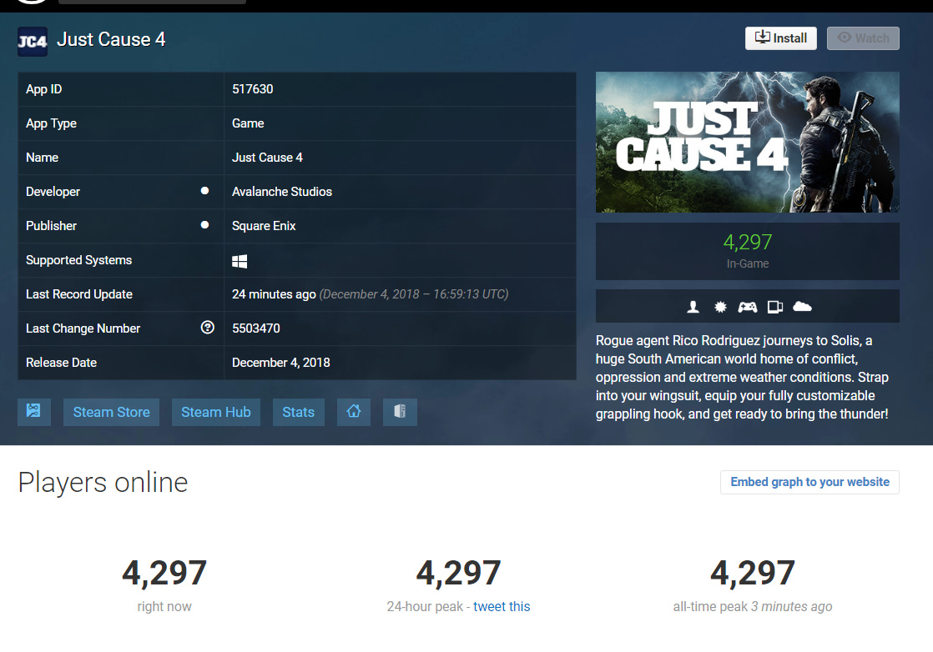Select the App ID value 517630
This screenshot has height=652, width=933.
tap(252, 89)
